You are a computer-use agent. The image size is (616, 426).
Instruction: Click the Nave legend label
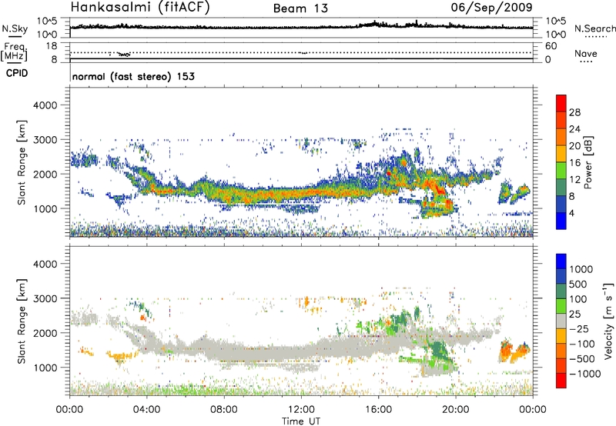coord(586,54)
